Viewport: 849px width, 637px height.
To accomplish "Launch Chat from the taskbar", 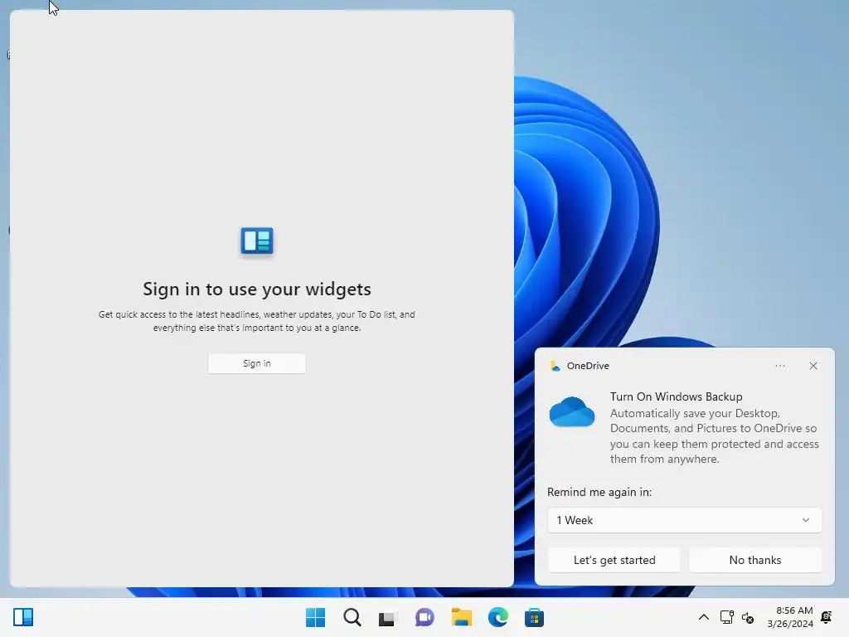I will coord(424,617).
